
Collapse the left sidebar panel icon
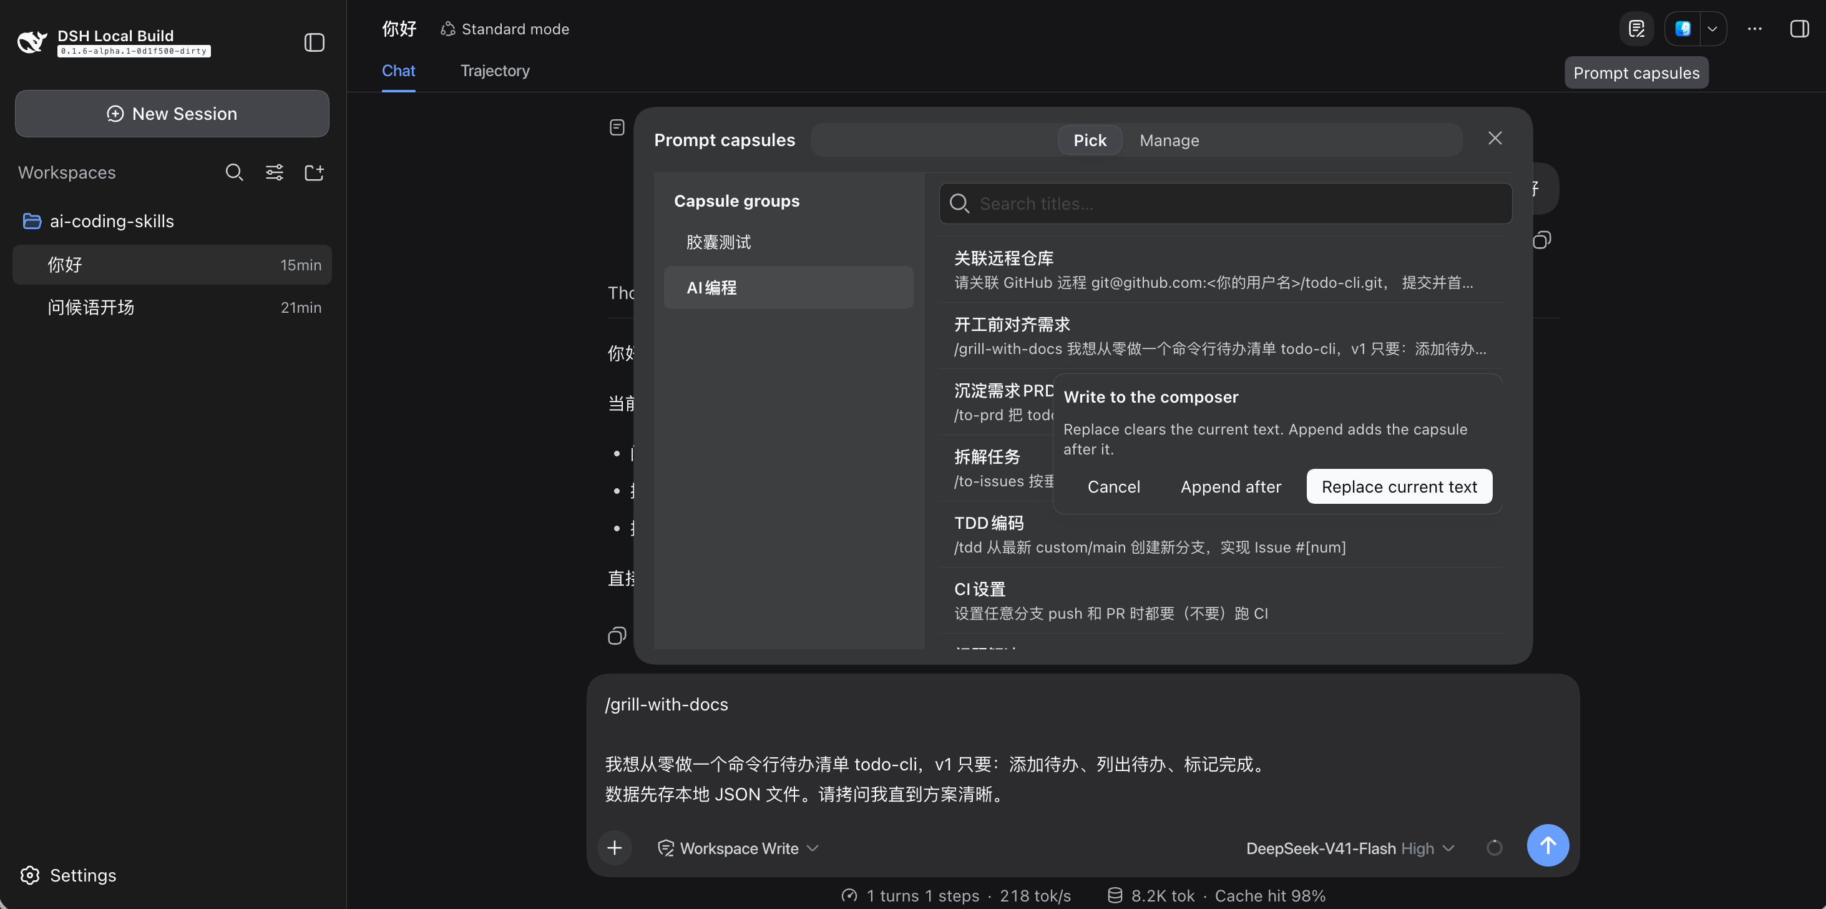point(314,42)
